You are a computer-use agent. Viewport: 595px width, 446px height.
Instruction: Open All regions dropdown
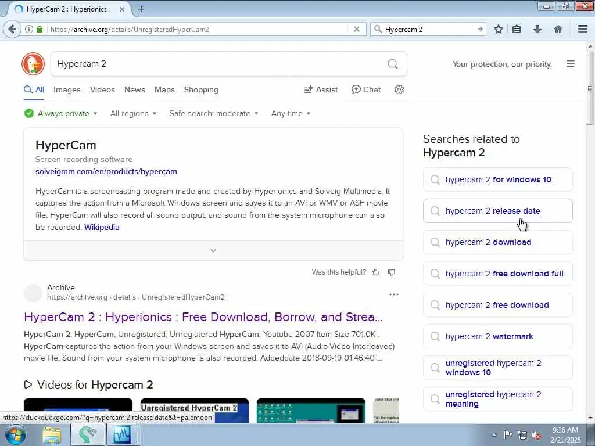[x=134, y=113]
